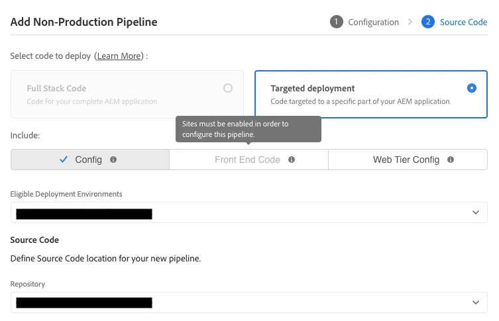
Task: Choose the Front End Code option
Action: pos(247,160)
